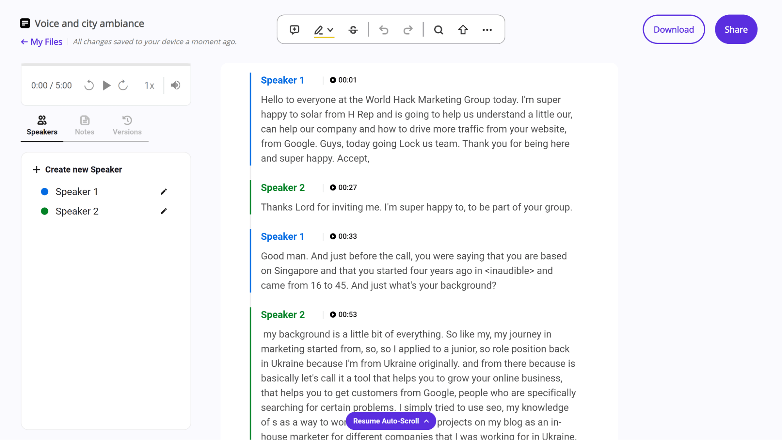Expand the Speakers panel section
The width and height of the screenshot is (782, 440).
[x=42, y=125]
